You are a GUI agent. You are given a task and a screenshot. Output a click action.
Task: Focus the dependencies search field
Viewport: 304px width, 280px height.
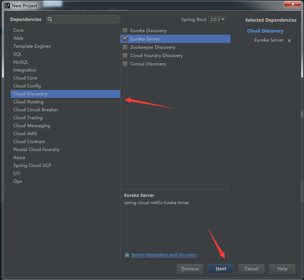tap(83, 19)
